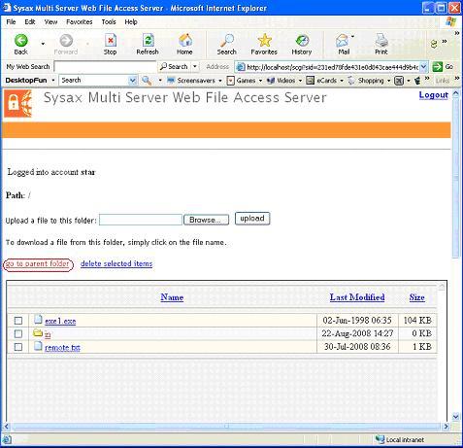Click page scrollbar down arrow
The image size is (463, 448).
coord(456,416)
